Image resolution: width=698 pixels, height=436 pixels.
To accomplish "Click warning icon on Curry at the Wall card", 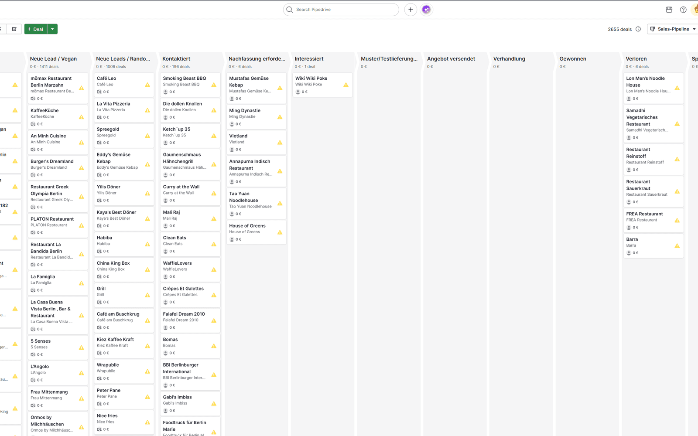I will [214, 194].
